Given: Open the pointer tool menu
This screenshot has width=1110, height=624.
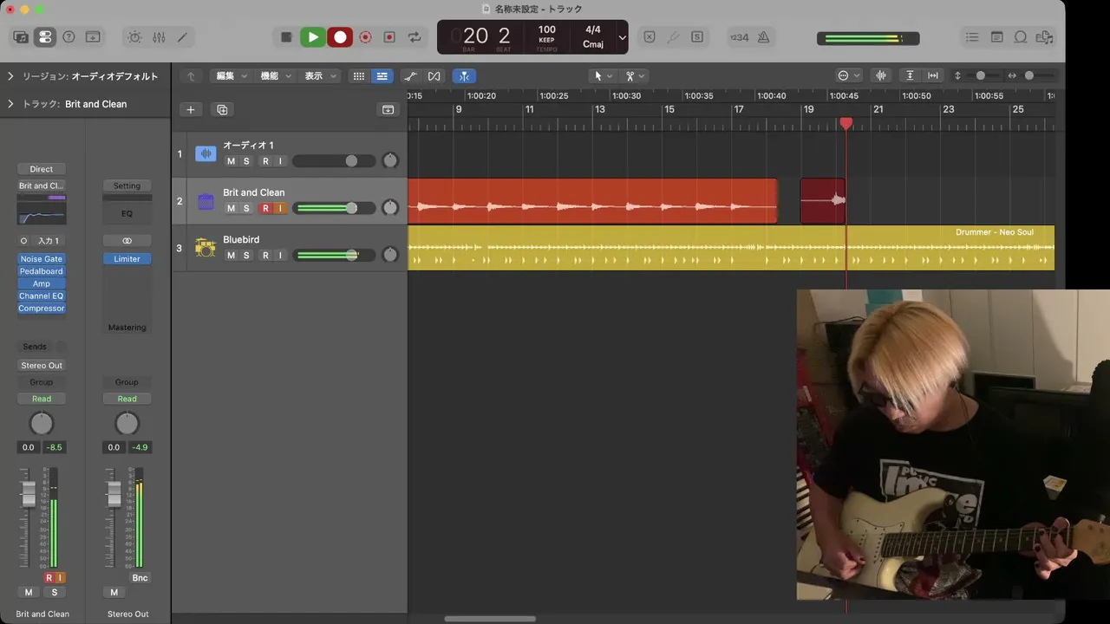Looking at the screenshot, I should 603,76.
